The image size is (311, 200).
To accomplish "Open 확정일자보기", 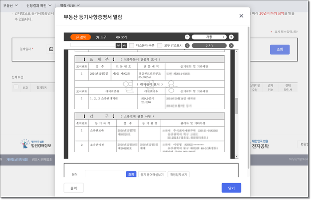I will tap(179, 174).
